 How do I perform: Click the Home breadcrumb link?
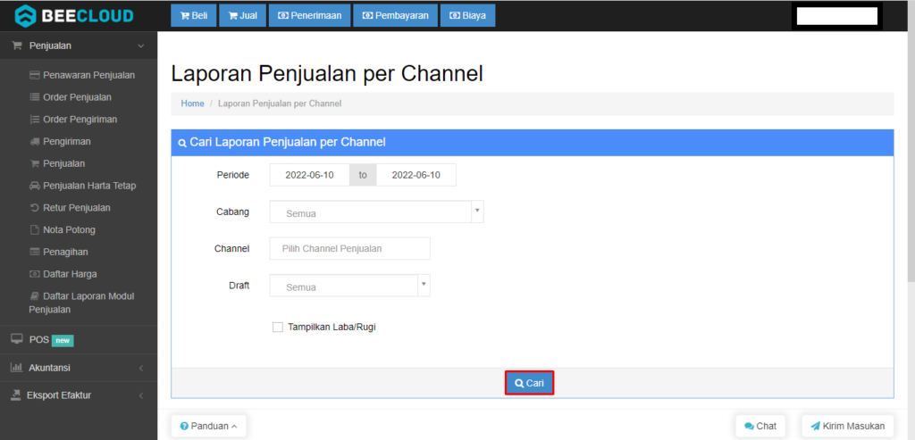(x=193, y=104)
